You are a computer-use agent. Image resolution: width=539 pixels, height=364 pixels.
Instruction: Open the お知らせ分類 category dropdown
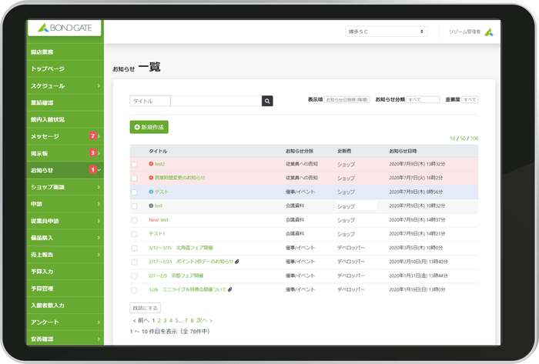(423, 100)
